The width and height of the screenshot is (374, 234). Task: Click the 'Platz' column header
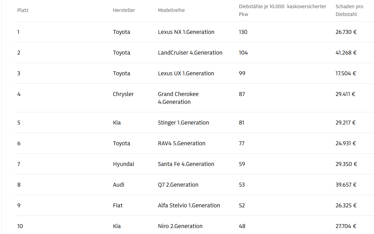(x=23, y=10)
